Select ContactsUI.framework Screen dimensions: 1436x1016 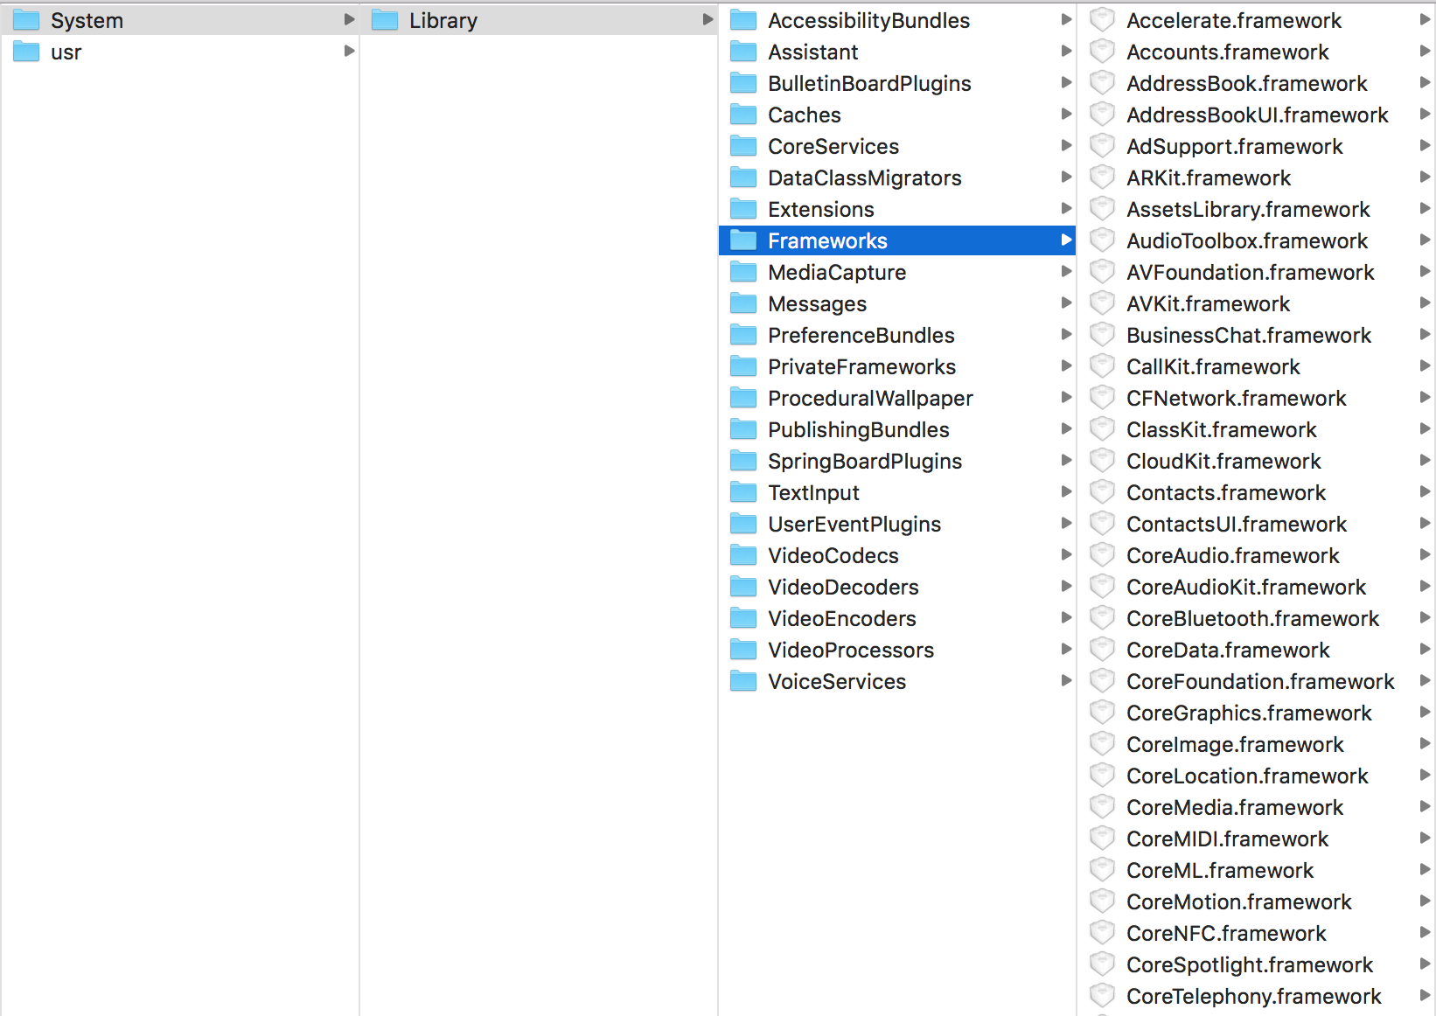coord(1257,524)
